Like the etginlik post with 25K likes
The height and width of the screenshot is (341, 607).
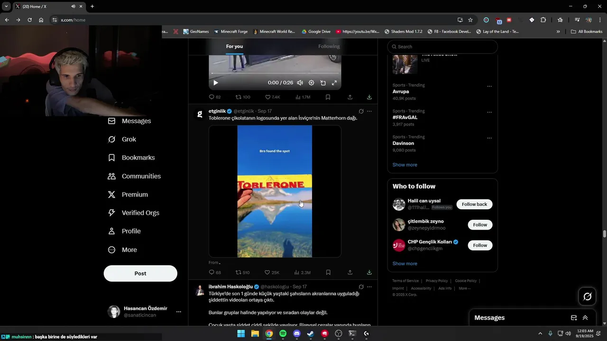click(x=272, y=272)
